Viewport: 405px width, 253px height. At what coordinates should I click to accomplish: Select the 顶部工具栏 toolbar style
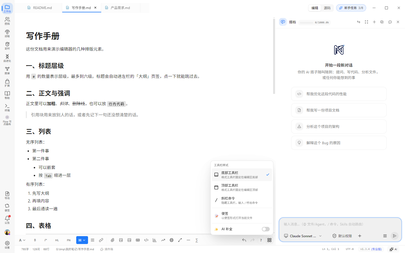pyautogui.click(x=242, y=188)
